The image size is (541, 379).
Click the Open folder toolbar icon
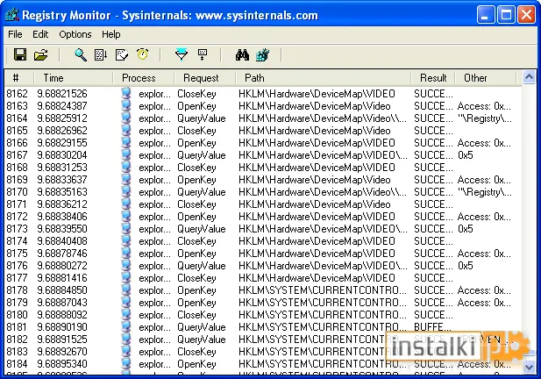point(40,54)
